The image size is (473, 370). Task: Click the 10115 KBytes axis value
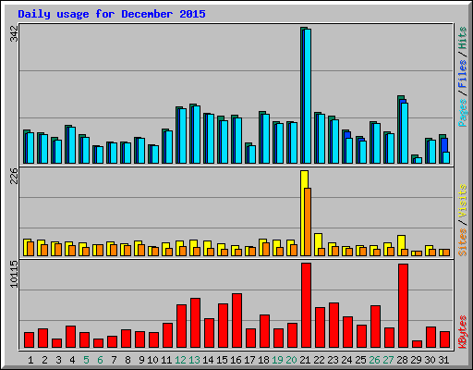[x=14, y=274]
